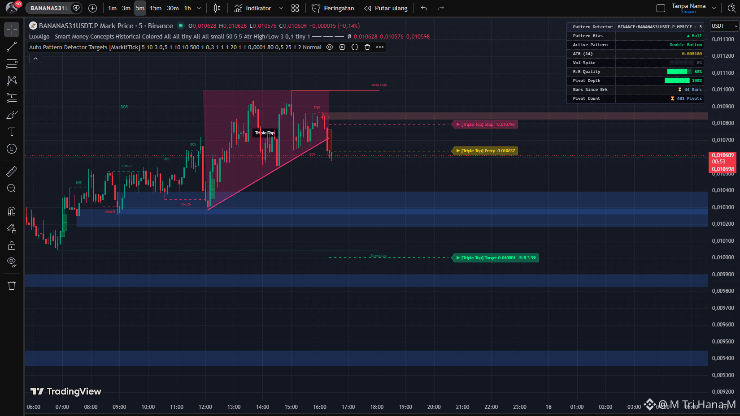Create a Peringatan alert
Screen dimensions: 740x416
(x=333, y=8)
